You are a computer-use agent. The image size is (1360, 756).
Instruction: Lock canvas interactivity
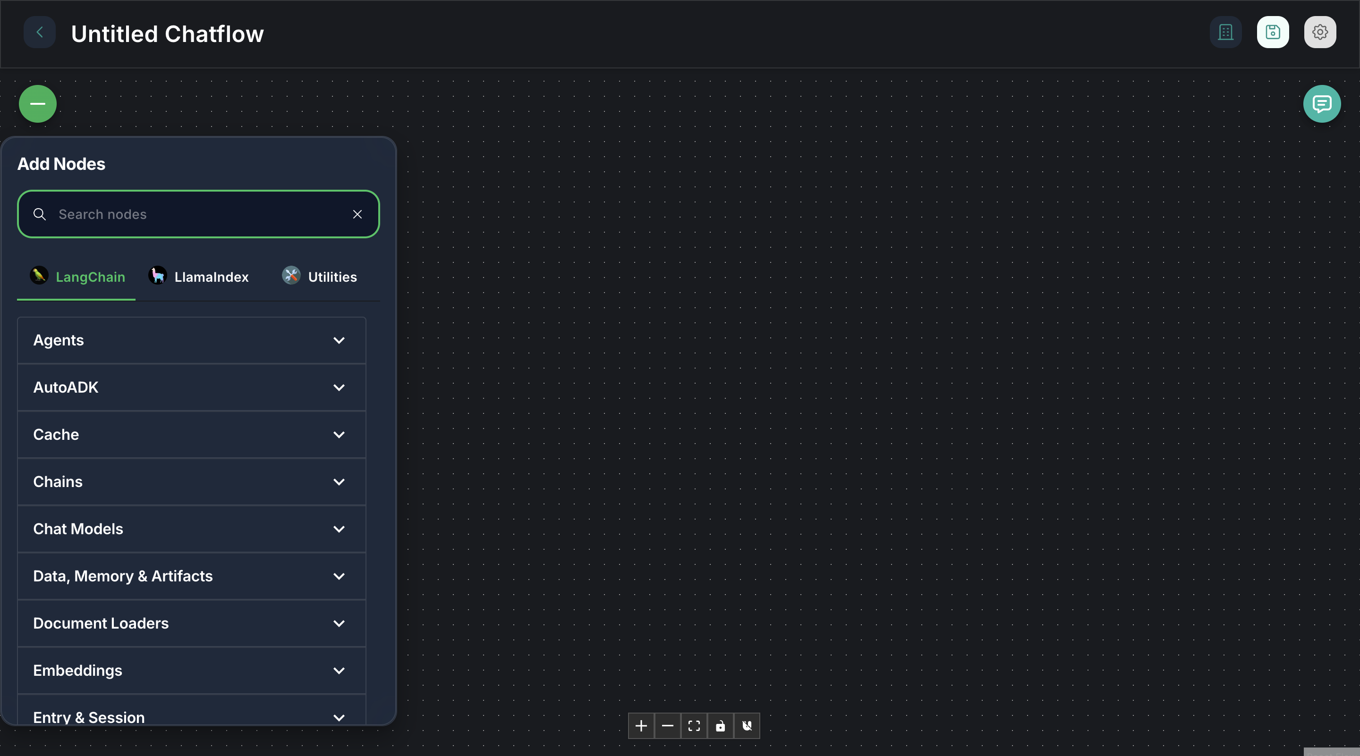click(720, 726)
